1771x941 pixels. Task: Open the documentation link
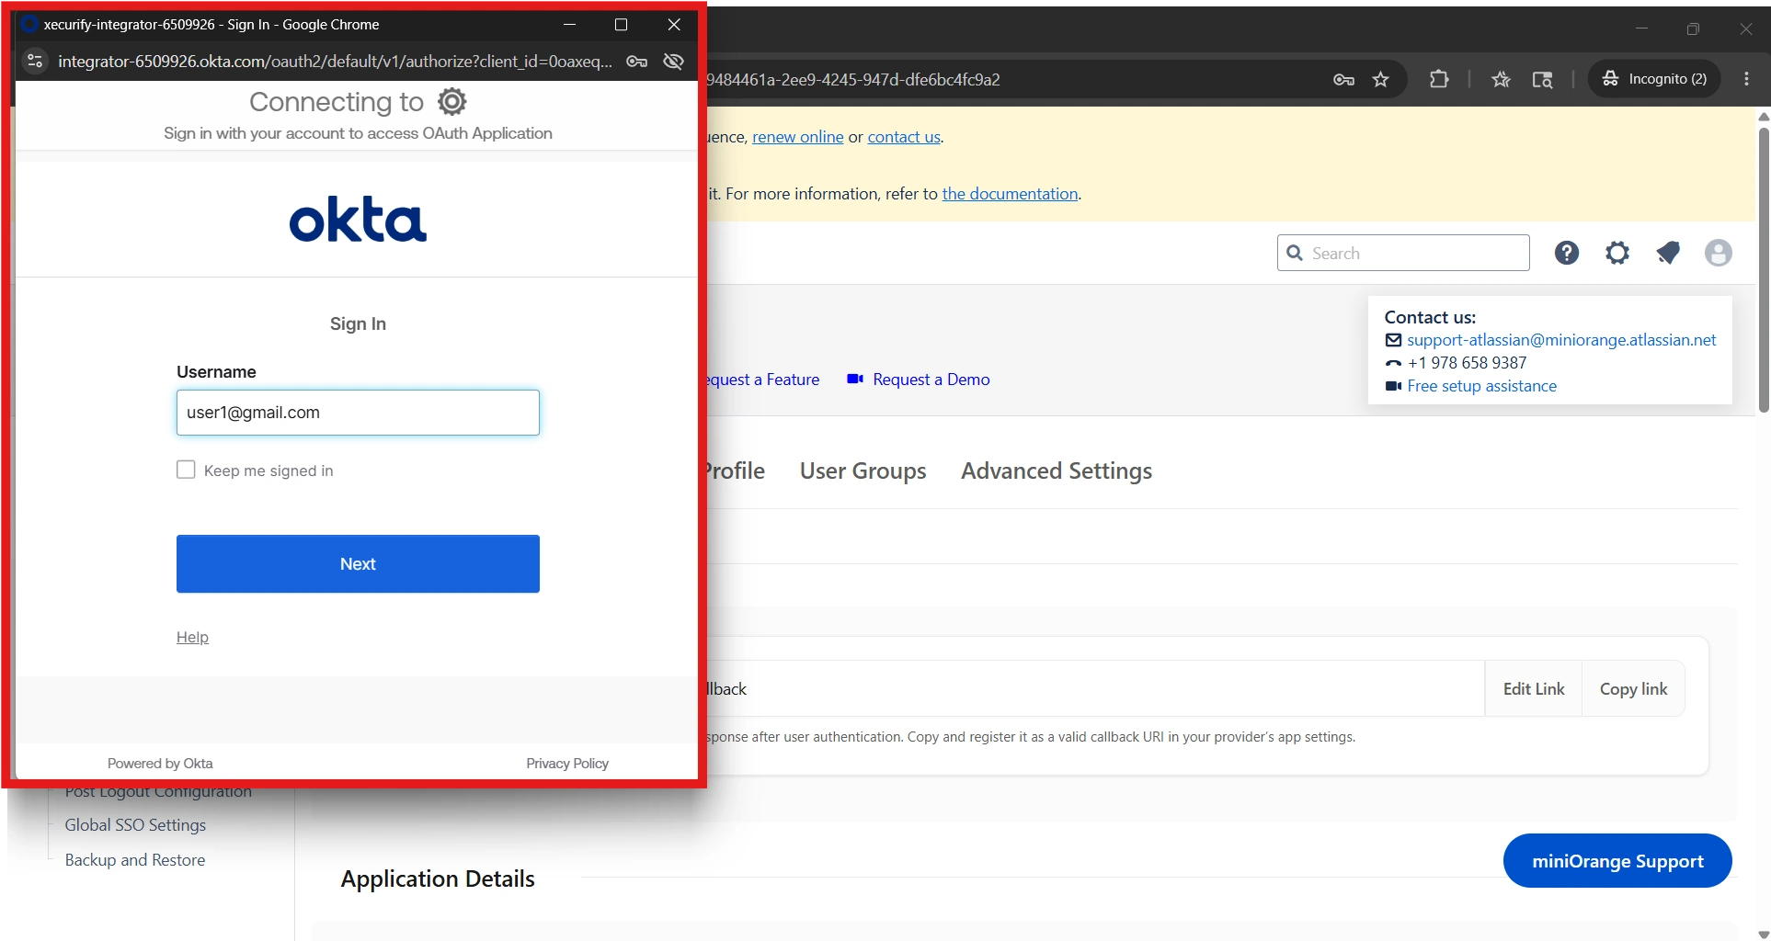(x=1010, y=194)
